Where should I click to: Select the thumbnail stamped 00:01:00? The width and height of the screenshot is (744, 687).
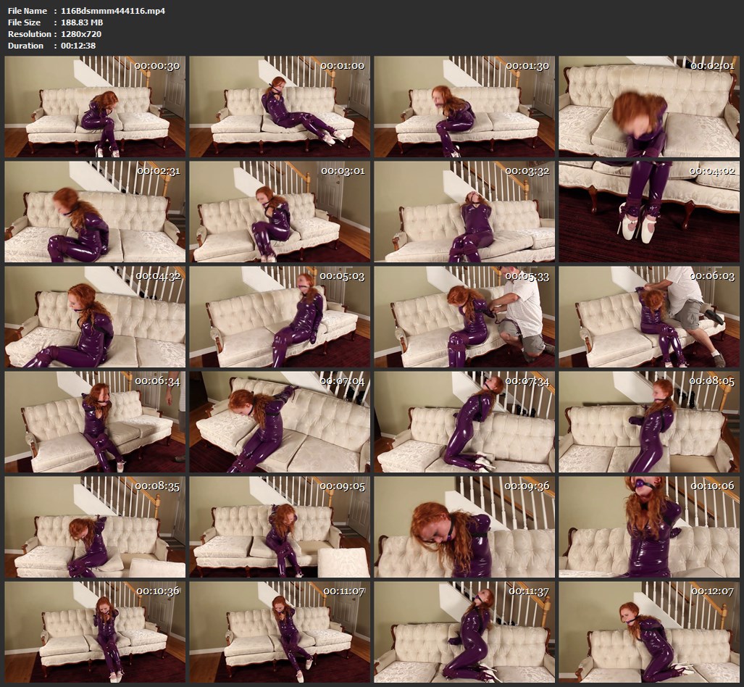(x=280, y=107)
